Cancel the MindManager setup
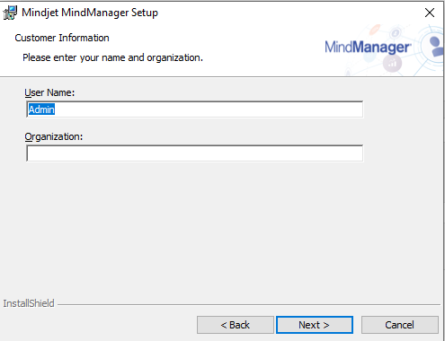The height and width of the screenshot is (341, 445). pos(400,325)
